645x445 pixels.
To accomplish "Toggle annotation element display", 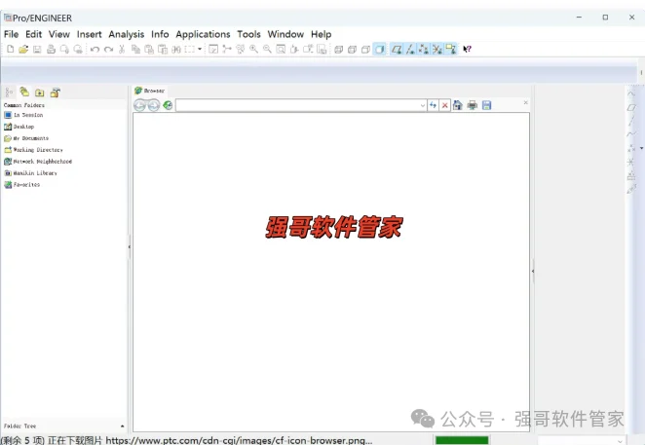I will tap(451, 50).
